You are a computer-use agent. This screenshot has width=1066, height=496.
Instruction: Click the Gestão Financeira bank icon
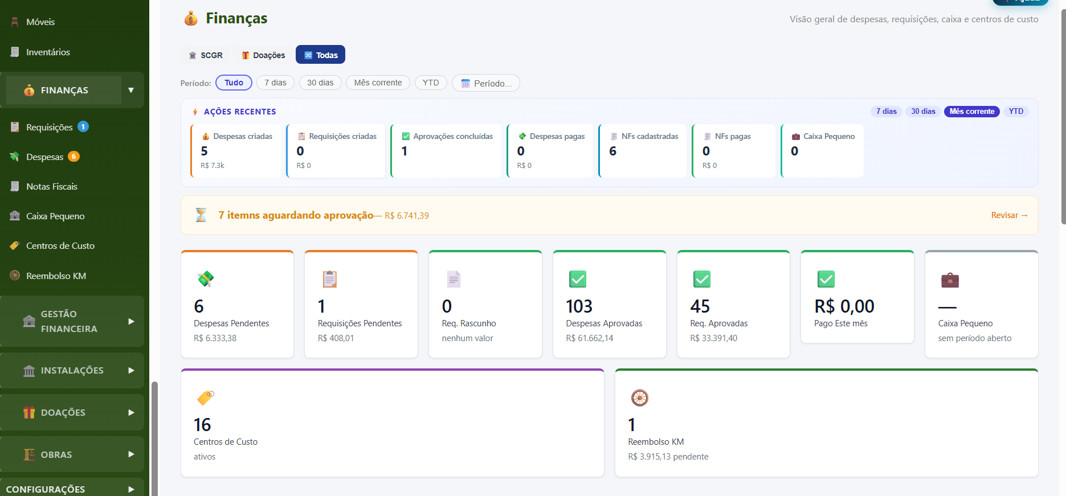pos(29,321)
